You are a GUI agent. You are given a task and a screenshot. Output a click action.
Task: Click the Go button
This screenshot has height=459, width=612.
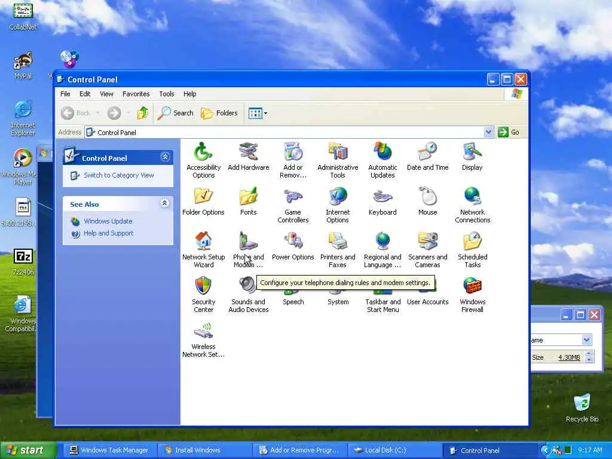click(509, 132)
